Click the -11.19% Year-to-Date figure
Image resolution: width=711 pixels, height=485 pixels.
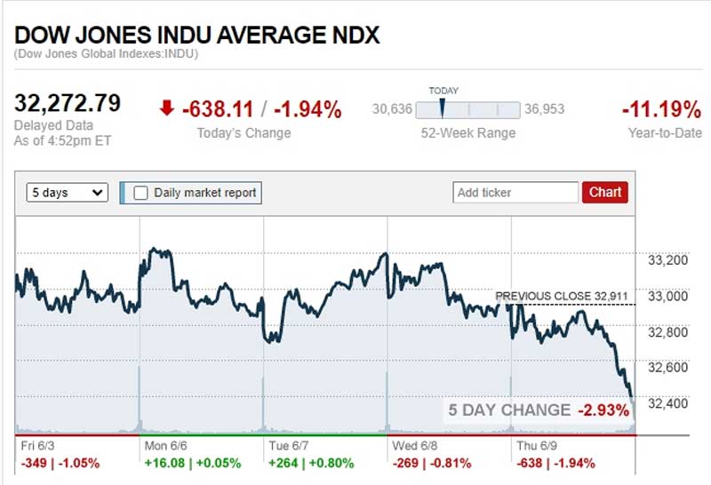(x=661, y=110)
